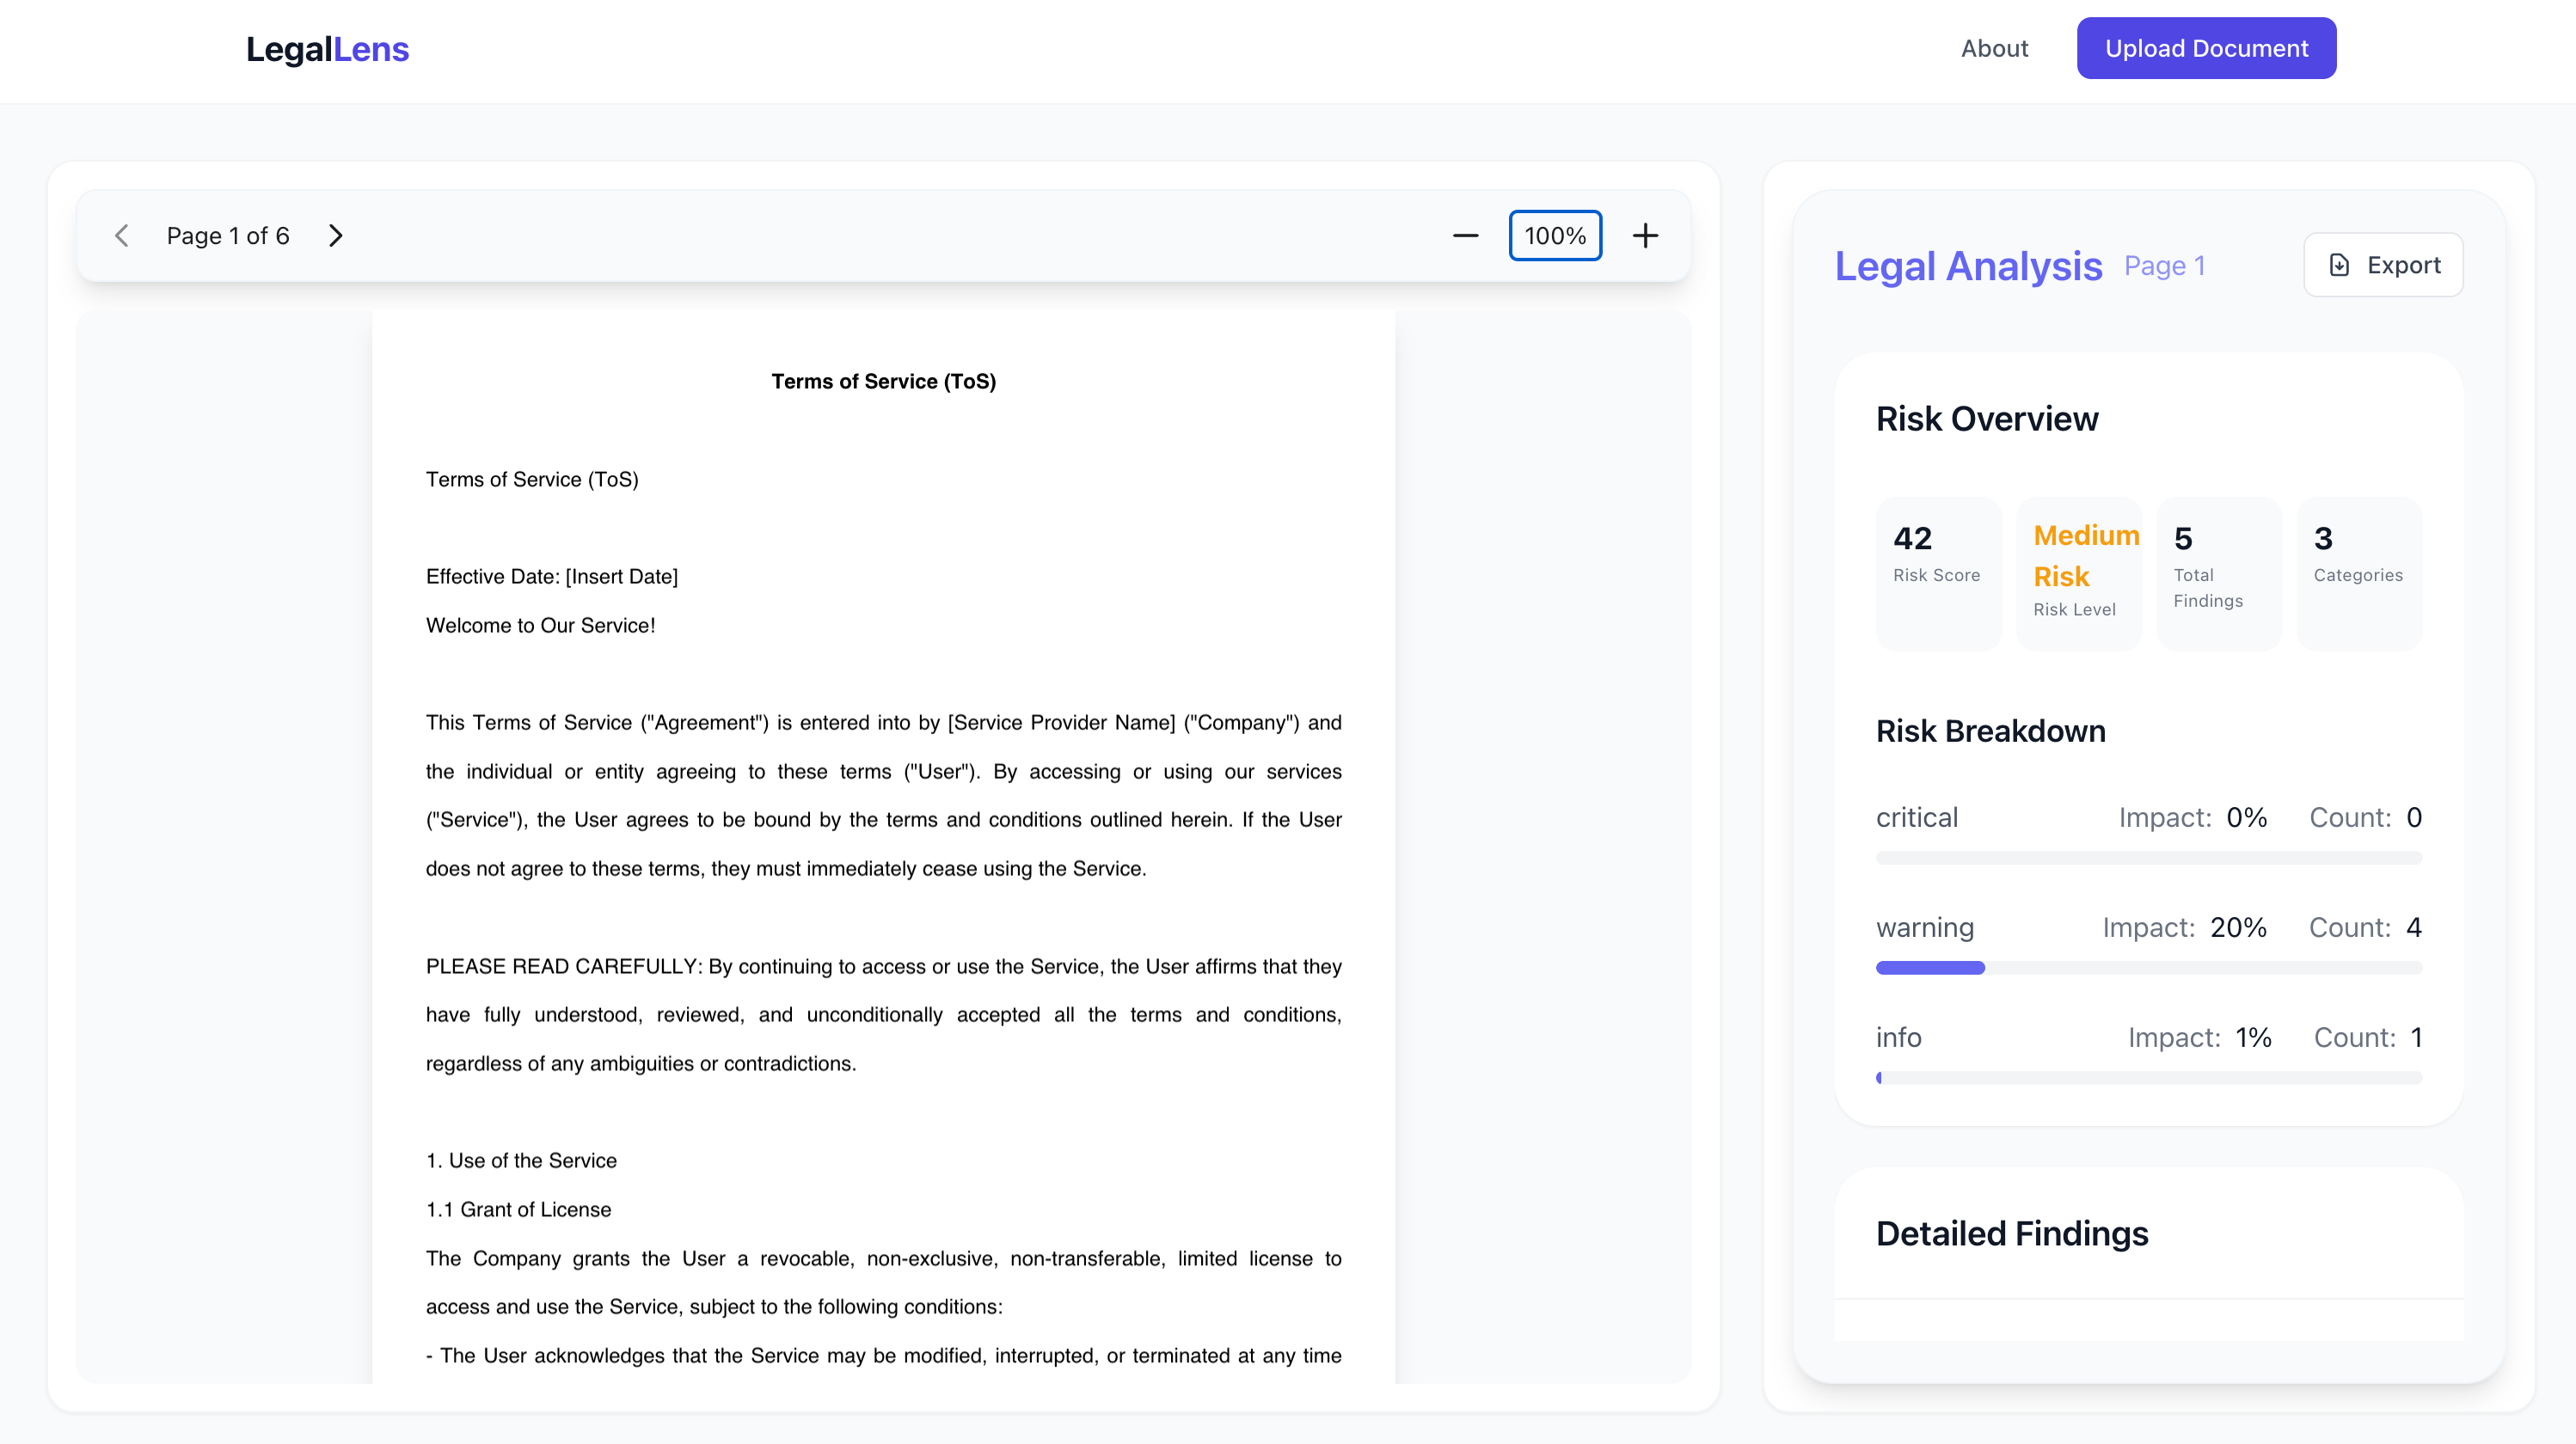
Task: Open the About page
Action: 1994,48
